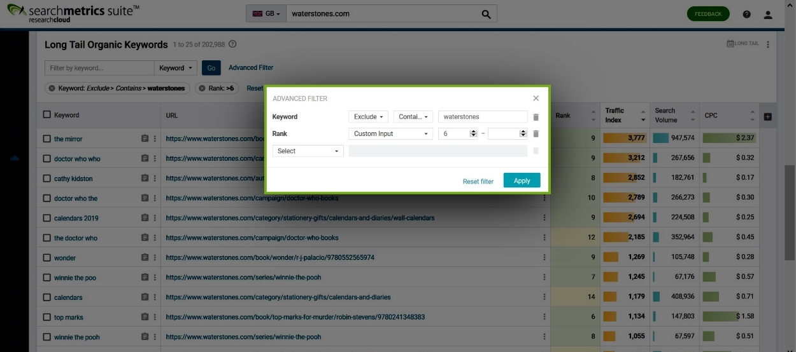The width and height of the screenshot is (796, 352).
Task: Open the help question mark icon
Action: tap(747, 14)
